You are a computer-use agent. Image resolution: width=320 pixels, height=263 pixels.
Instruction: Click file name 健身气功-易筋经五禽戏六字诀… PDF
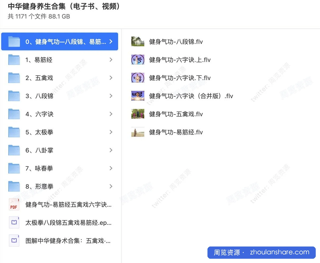69,205
